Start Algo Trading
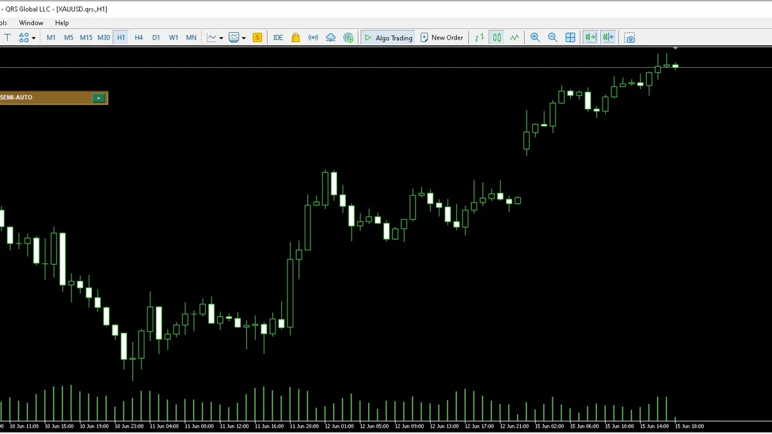The width and height of the screenshot is (772, 434). pos(389,38)
